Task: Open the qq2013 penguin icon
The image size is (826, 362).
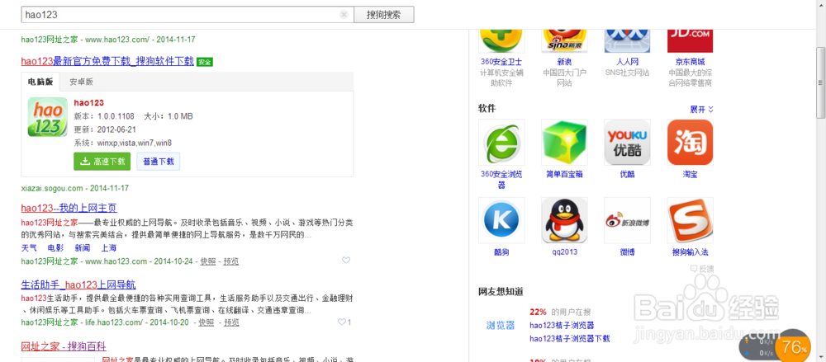Action: click(564, 220)
